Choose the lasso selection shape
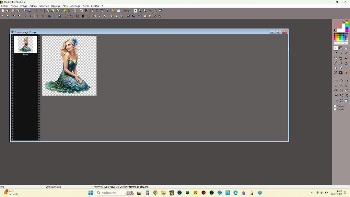The height and width of the screenshot is (197, 350). [x=336, y=91]
